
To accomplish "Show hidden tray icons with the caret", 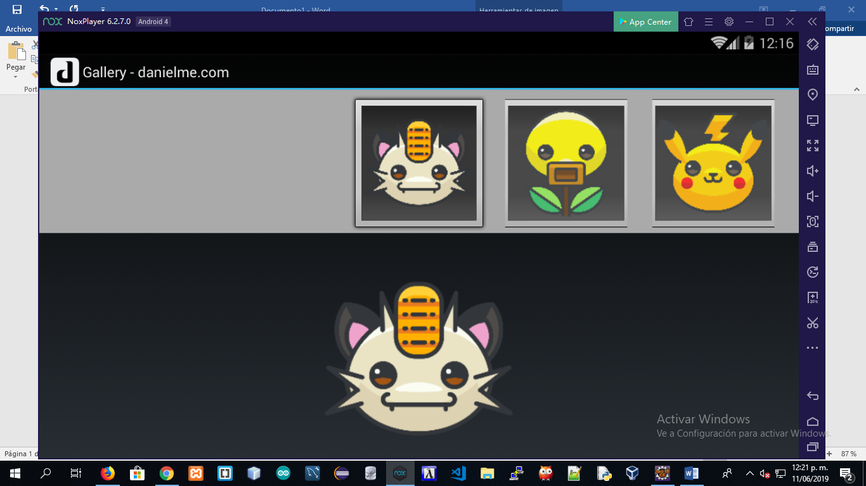I will click(x=750, y=473).
